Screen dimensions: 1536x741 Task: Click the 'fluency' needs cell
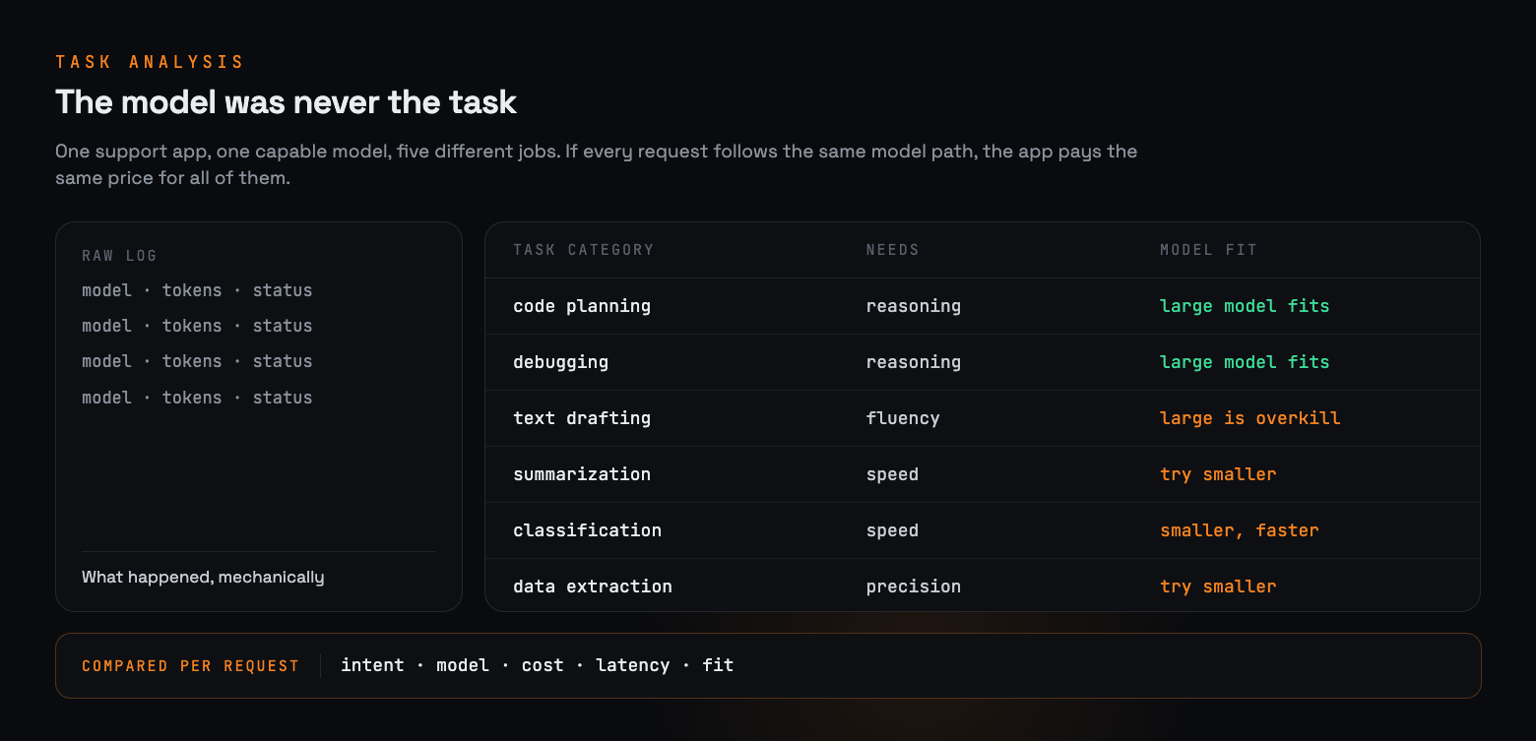tap(903, 418)
